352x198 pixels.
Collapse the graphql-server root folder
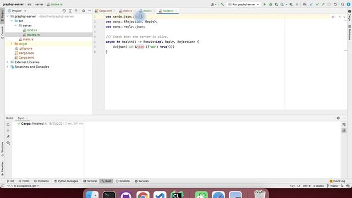coord(7,16)
